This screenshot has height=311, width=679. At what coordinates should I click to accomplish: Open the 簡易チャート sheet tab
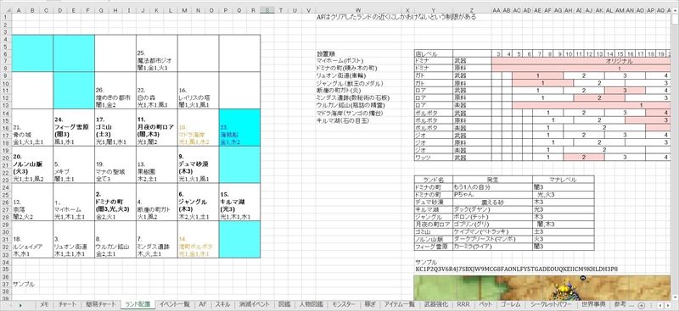[x=101, y=304]
